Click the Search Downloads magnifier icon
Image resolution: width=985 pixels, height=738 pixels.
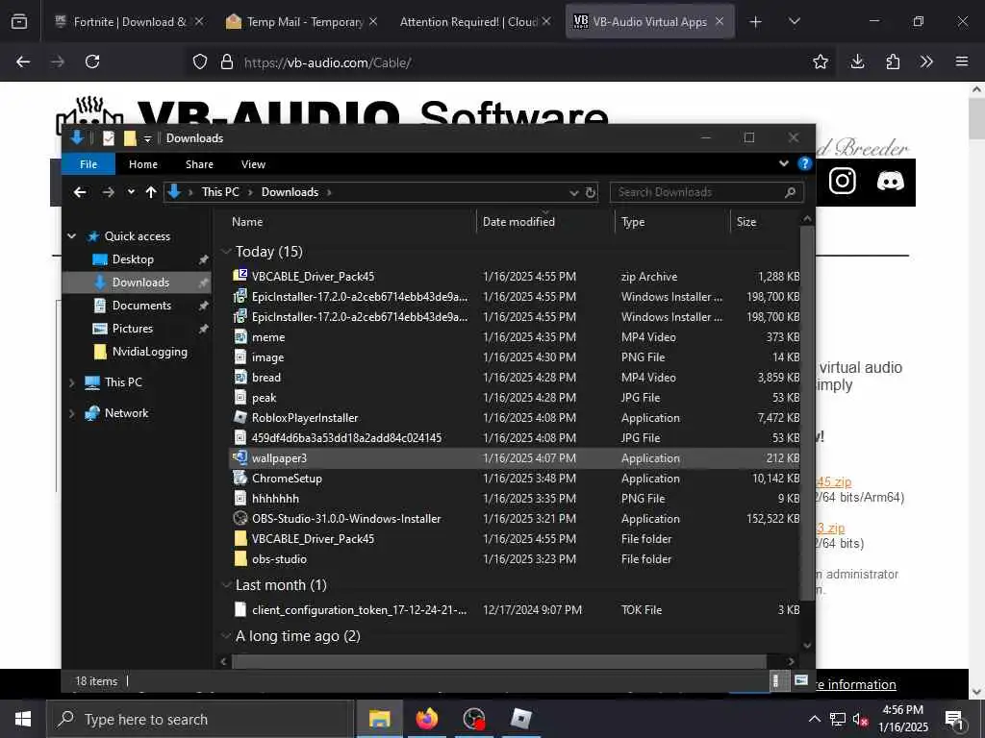point(791,192)
